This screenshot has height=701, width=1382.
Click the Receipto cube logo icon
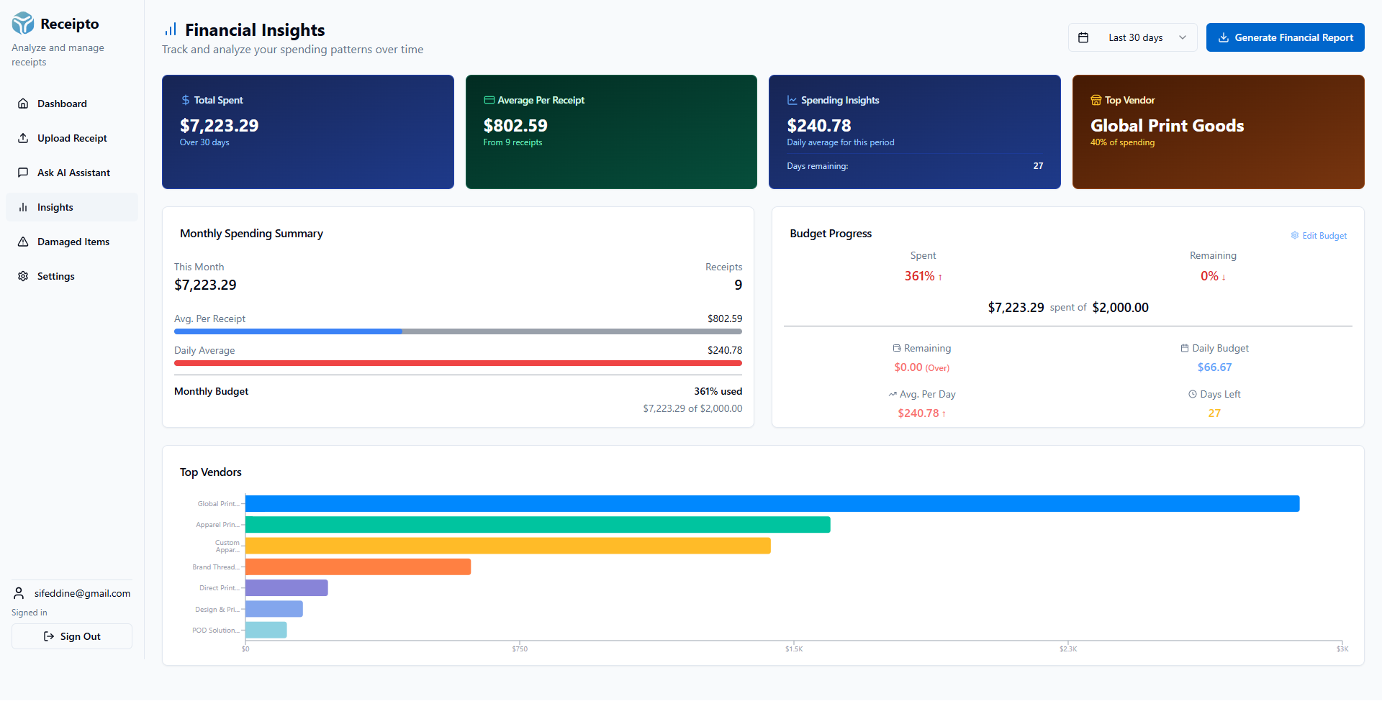(23, 23)
